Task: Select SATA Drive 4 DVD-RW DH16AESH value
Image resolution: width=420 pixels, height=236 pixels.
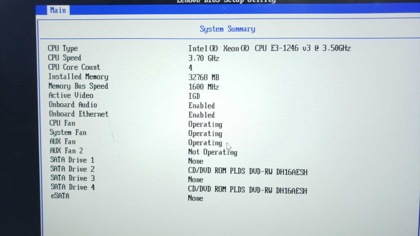Action: (x=247, y=190)
